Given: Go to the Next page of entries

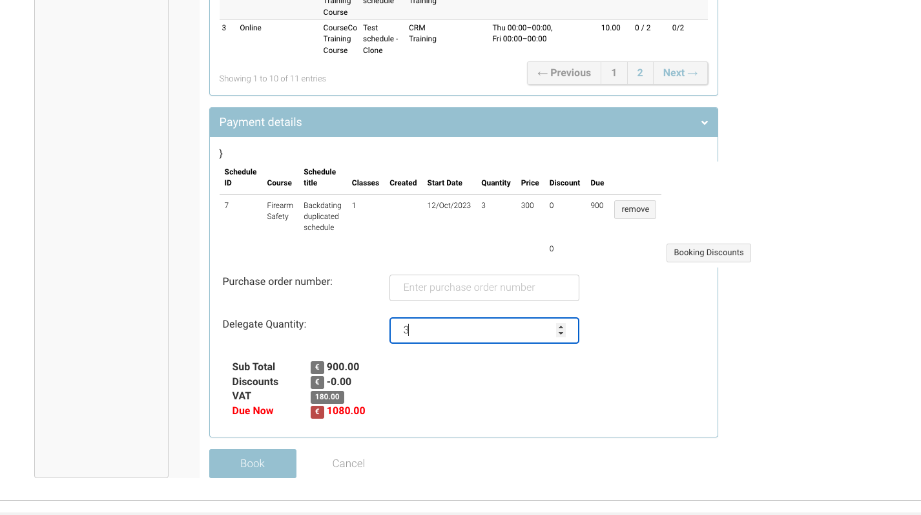Looking at the screenshot, I should (x=680, y=73).
